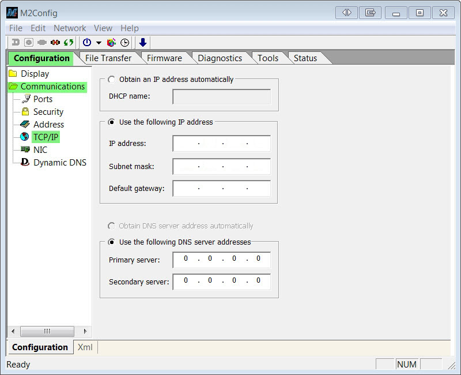The height and width of the screenshot is (375, 461).
Task: Open dropdown arrow next to power icon
Action: [x=99, y=43]
